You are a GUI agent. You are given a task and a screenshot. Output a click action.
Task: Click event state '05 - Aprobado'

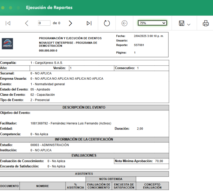coord(40,89)
